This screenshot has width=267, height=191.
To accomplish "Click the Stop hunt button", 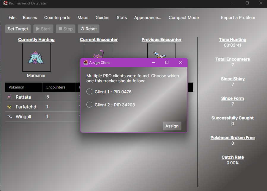I will pos(66,29).
